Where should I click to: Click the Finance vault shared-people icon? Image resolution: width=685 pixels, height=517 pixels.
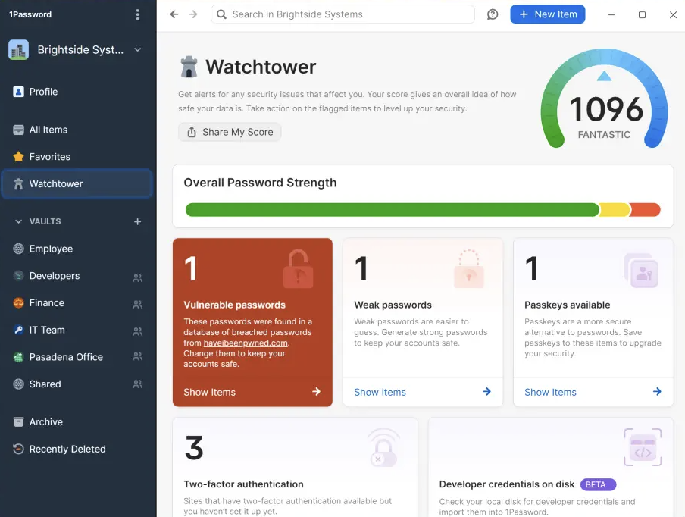coord(137,304)
